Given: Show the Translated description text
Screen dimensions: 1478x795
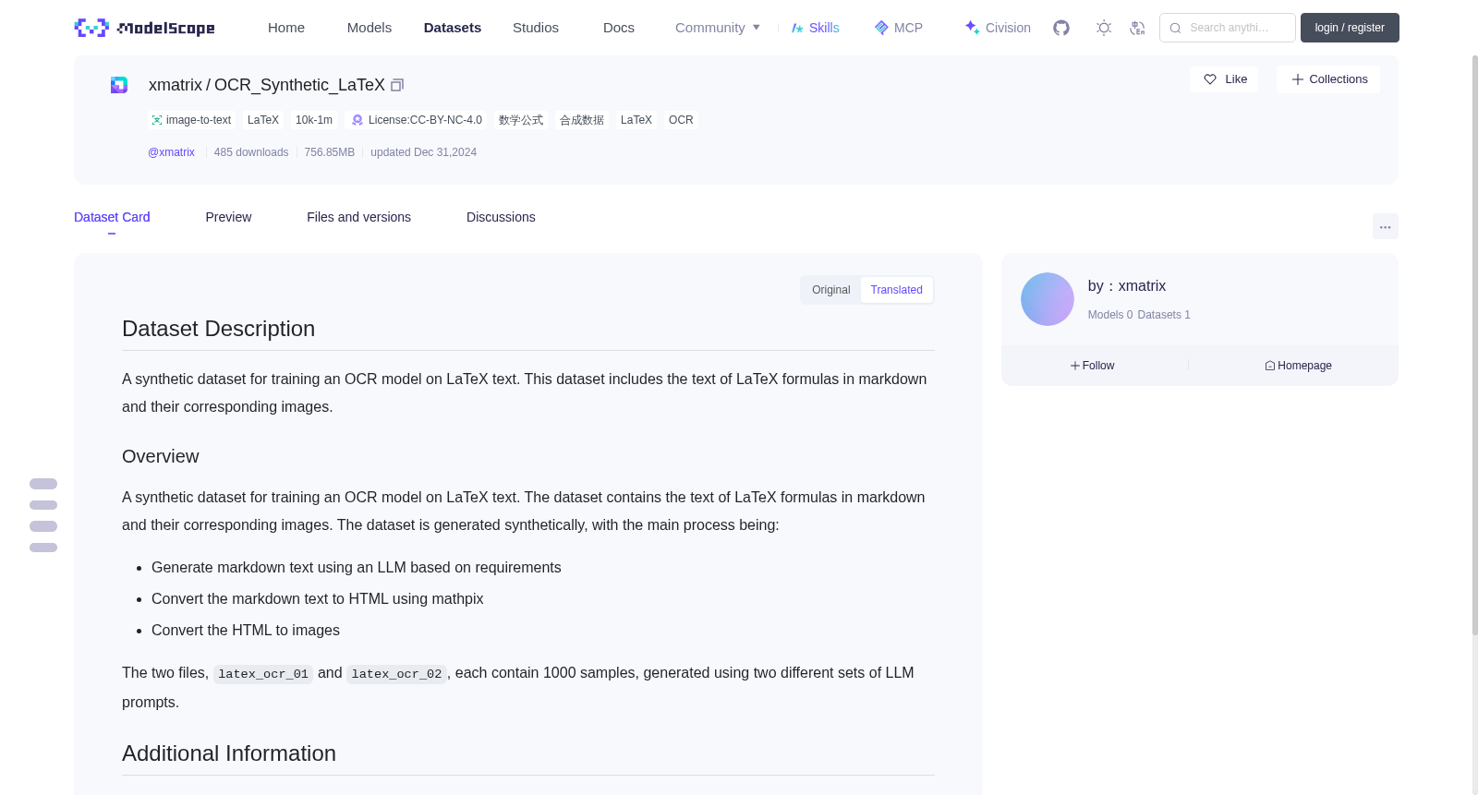Looking at the screenshot, I should tap(897, 290).
